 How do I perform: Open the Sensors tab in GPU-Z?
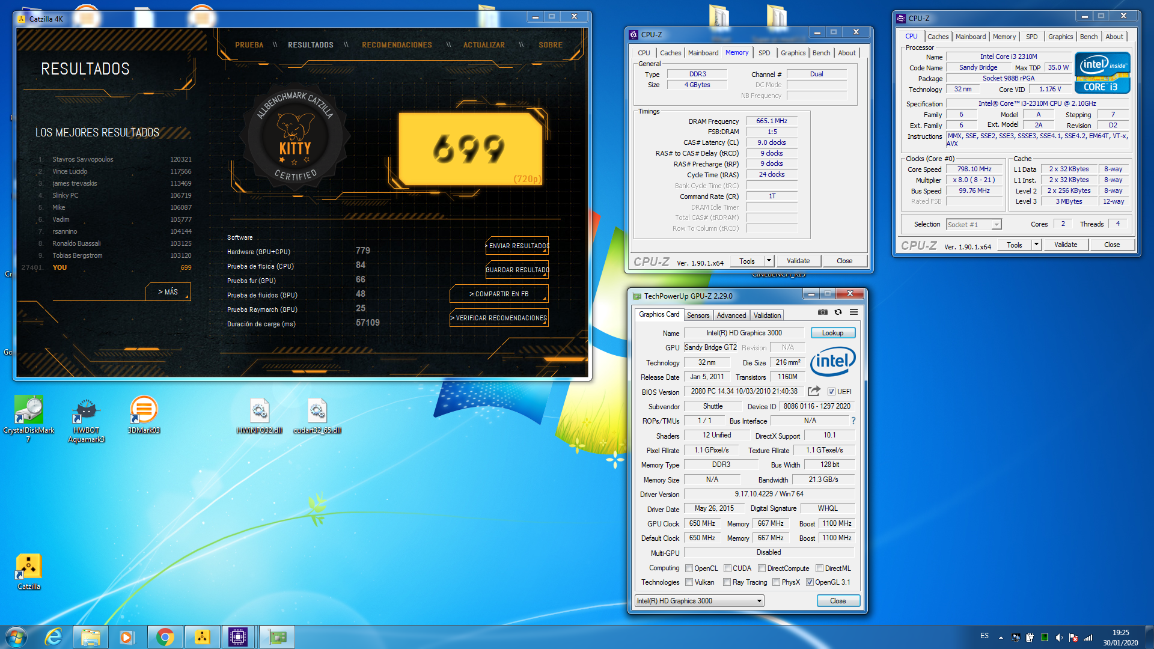698,315
